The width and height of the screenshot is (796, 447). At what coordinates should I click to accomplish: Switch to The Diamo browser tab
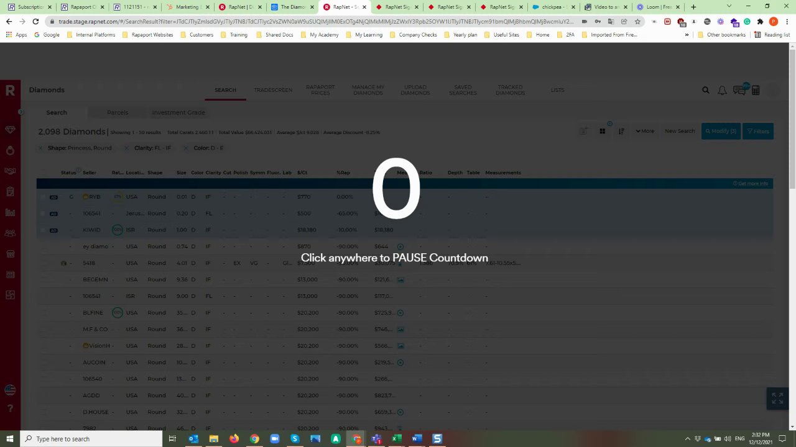point(292,7)
